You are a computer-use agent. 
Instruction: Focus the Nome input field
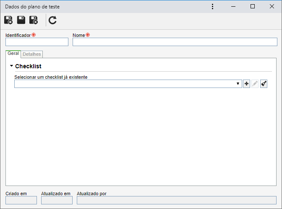click(175, 42)
